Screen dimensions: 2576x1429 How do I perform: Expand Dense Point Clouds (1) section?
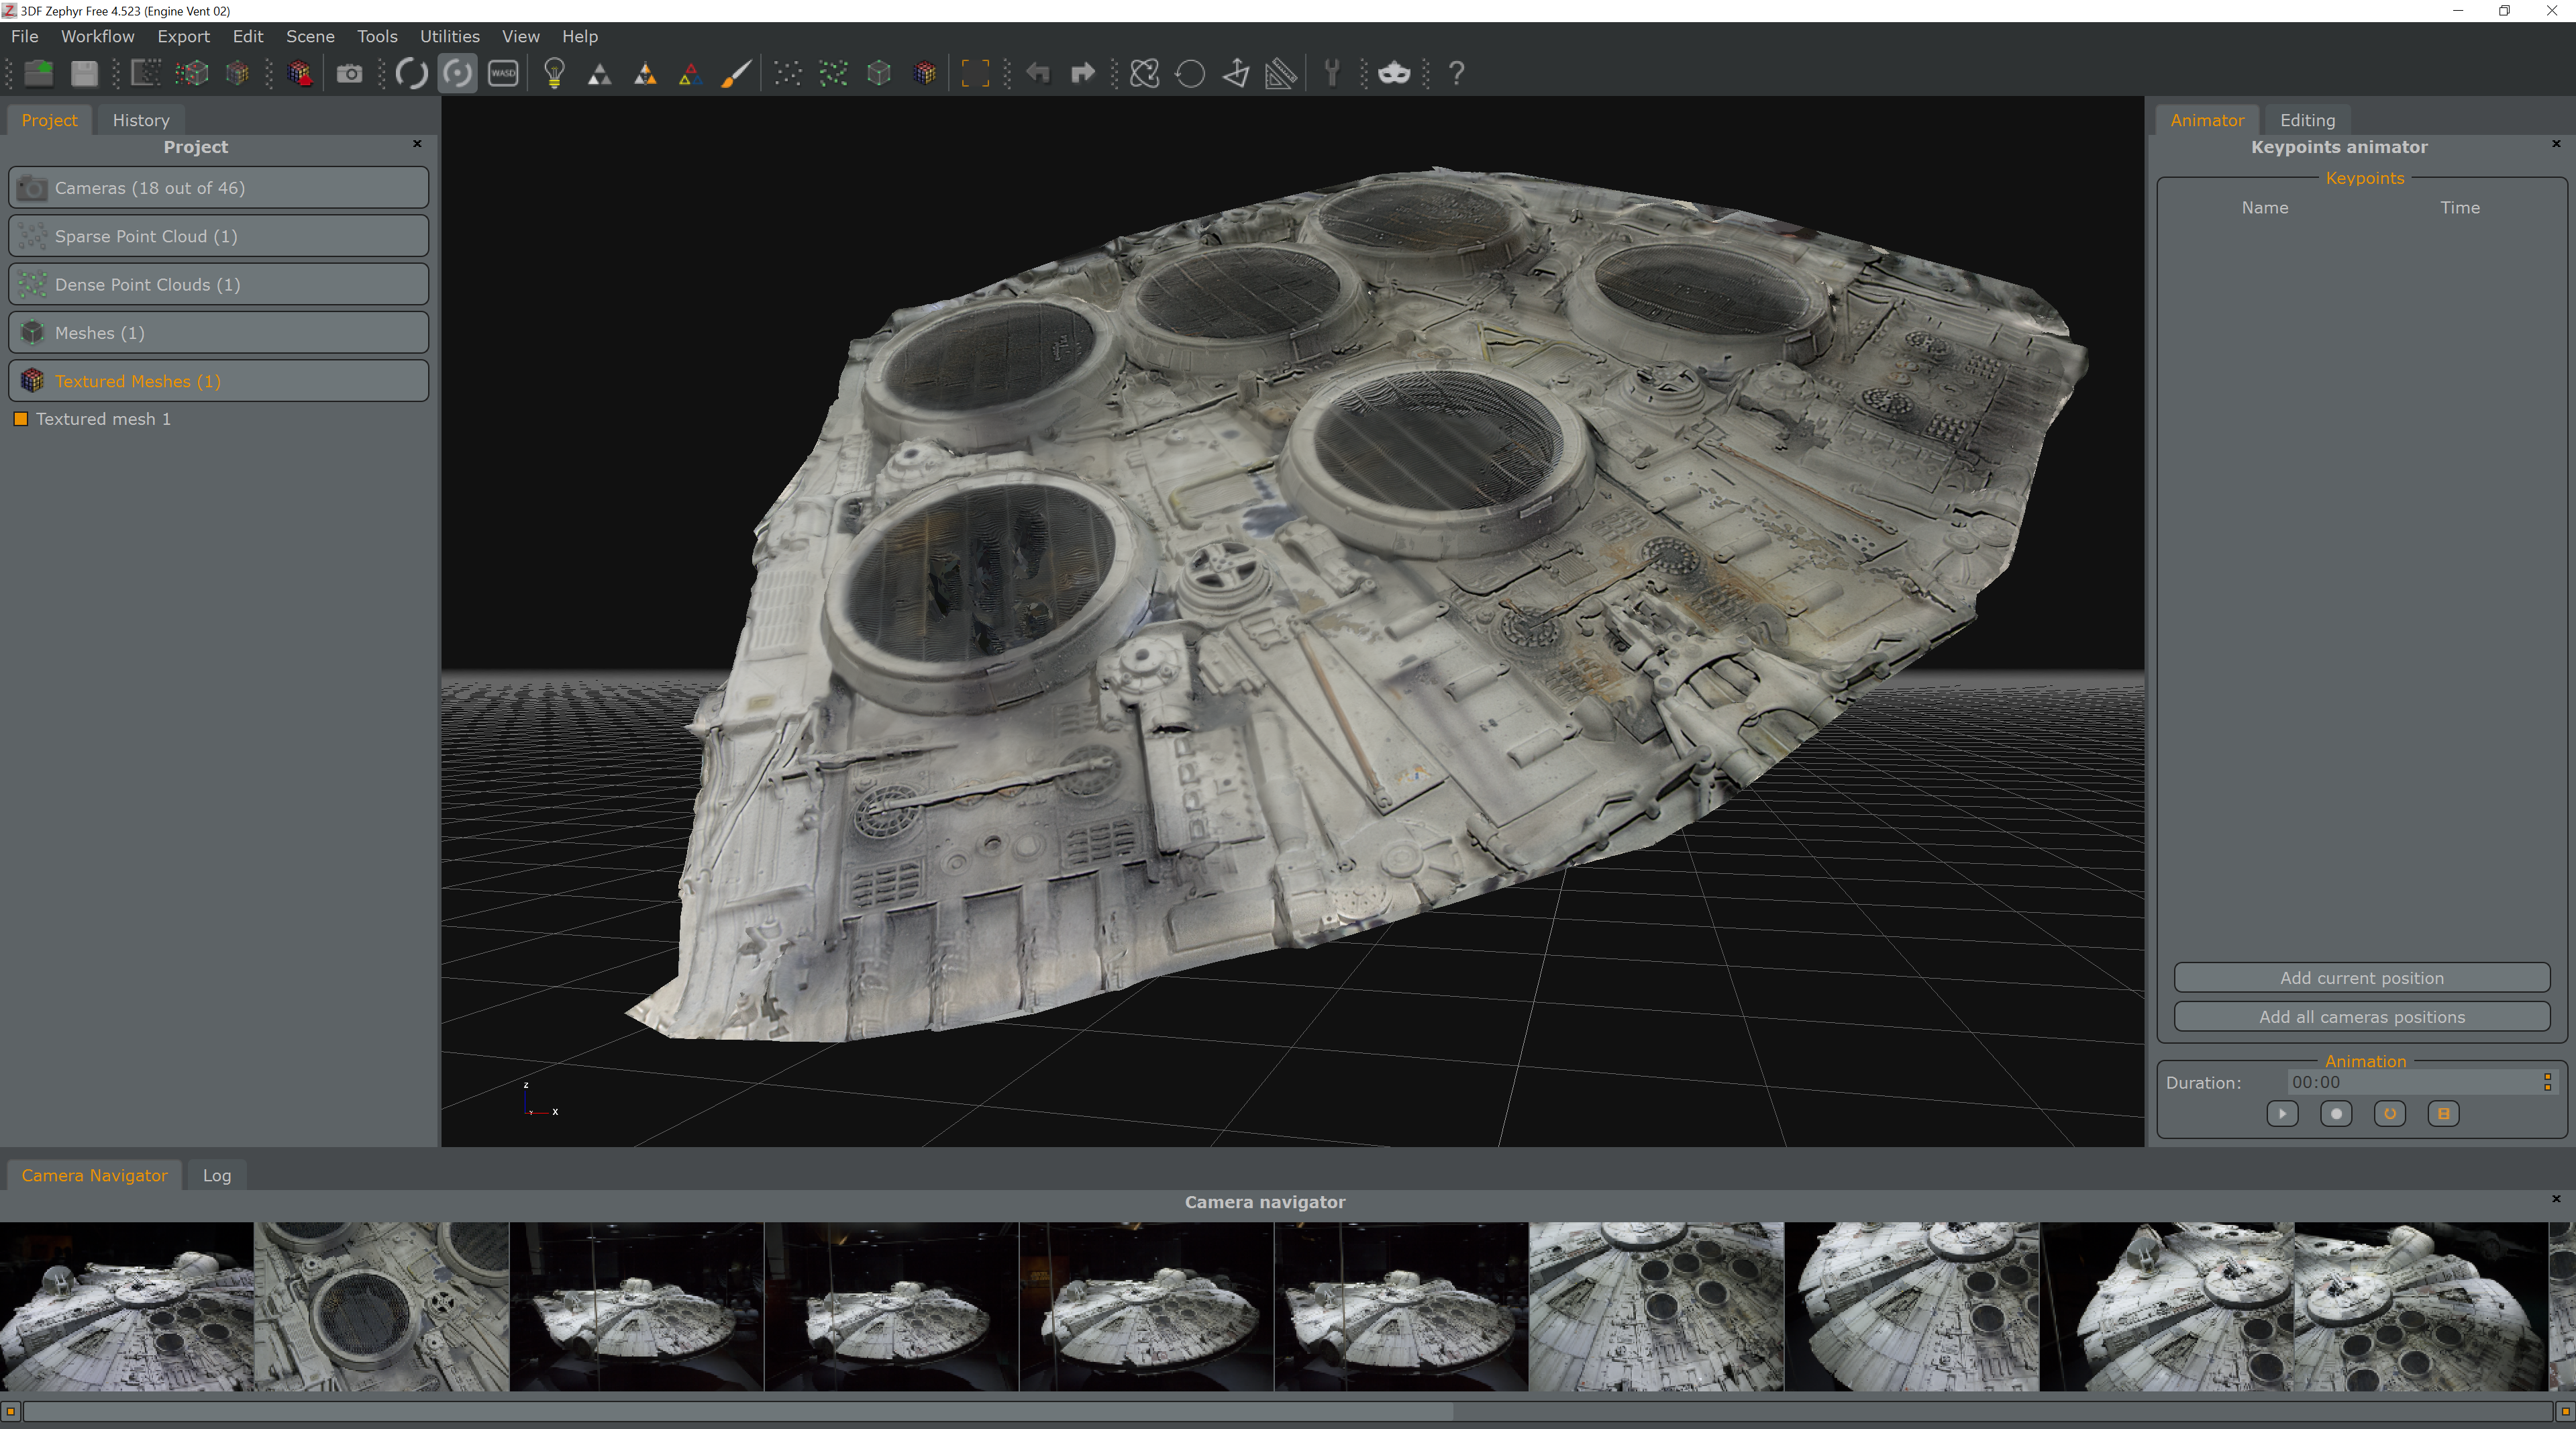(x=219, y=284)
